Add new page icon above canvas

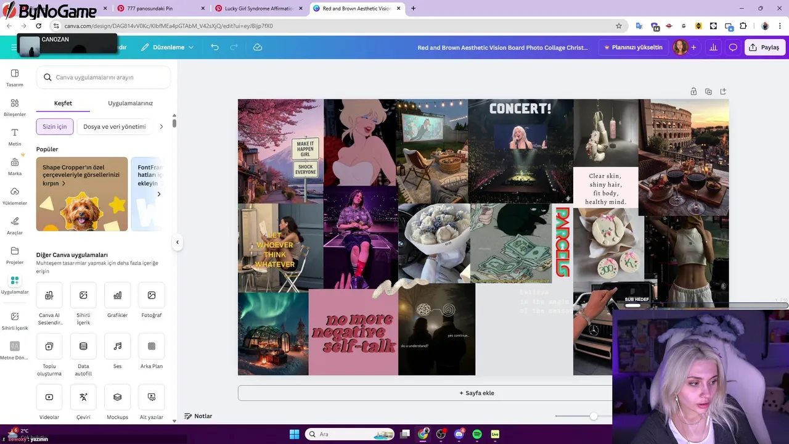723,91
